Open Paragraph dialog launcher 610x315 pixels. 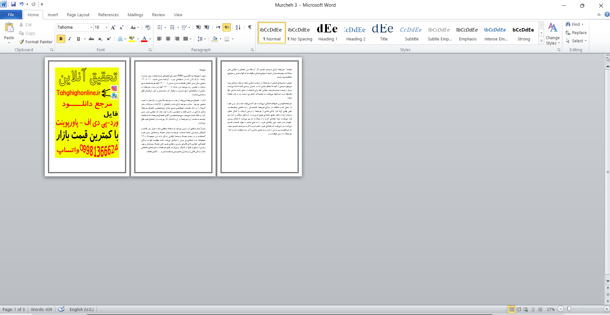252,50
